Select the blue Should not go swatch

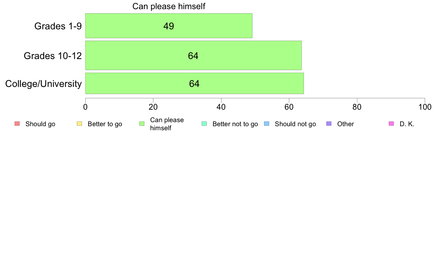[x=267, y=124]
